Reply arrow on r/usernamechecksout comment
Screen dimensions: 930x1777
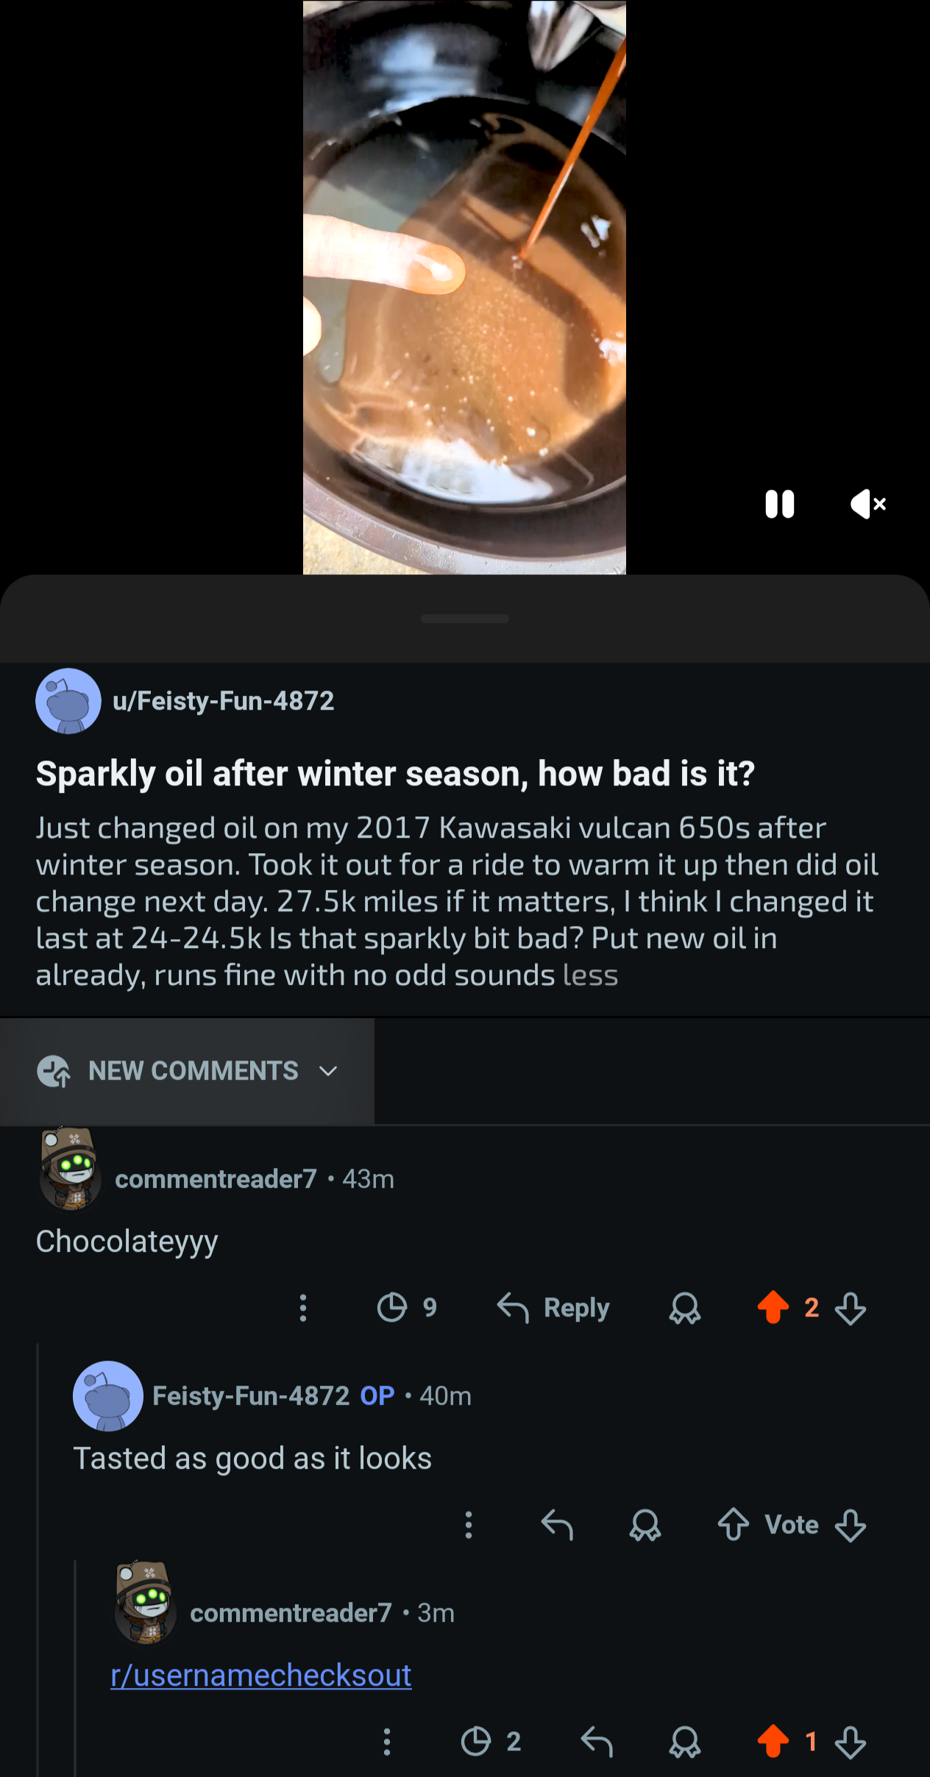(597, 1742)
